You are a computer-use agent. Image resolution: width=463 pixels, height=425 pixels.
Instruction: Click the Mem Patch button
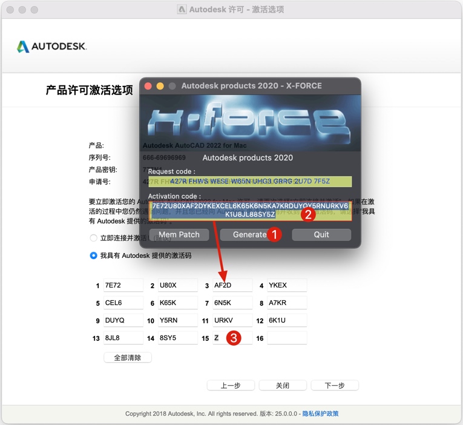pos(179,234)
